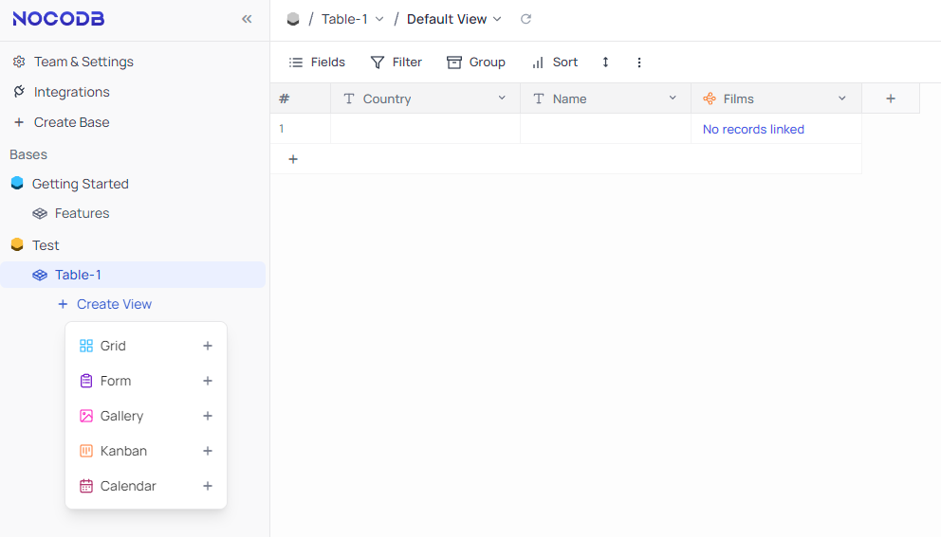This screenshot has height=537, width=941.
Task: Click the empty Name cell in row 1
Action: [605, 129]
